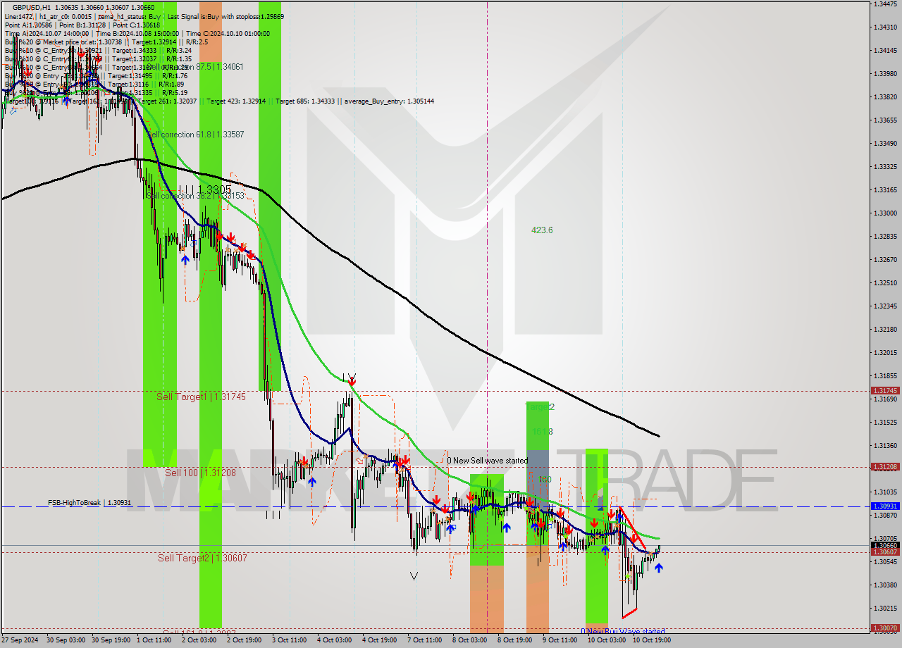Select the 'Sell Target1 | 1.31745' label
This screenshot has width=902, height=648.
click(201, 397)
